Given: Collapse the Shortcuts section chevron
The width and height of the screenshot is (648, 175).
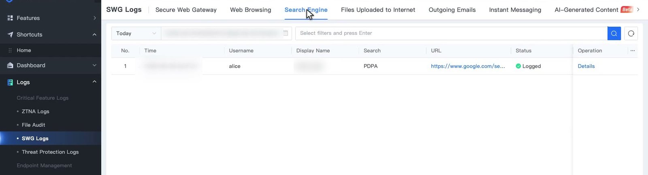Looking at the screenshot, I should (x=94, y=34).
